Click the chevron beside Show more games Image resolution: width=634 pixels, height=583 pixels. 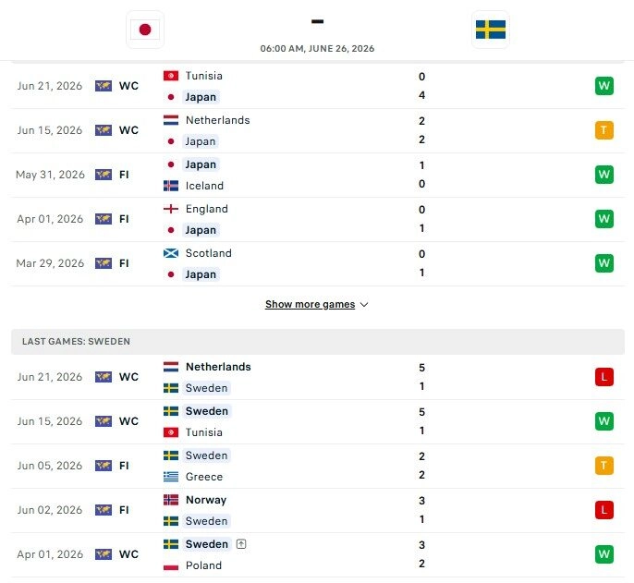(364, 305)
